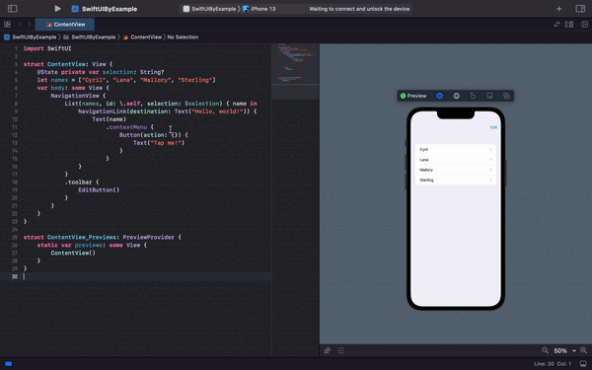Click '.contextMenu {' on line 11
The image size is (592, 370).
click(130, 127)
